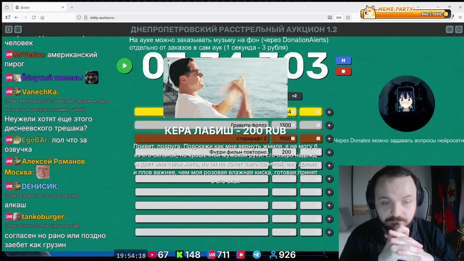This screenshot has height=261, width=464.
Task: Click chat username Алексей Романов Москва
Action: point(45,167)
